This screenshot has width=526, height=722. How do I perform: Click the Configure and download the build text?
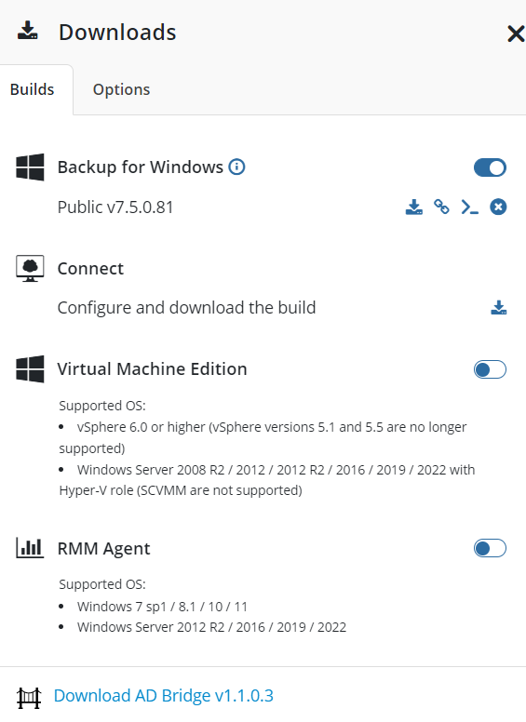tap(186, 308)
